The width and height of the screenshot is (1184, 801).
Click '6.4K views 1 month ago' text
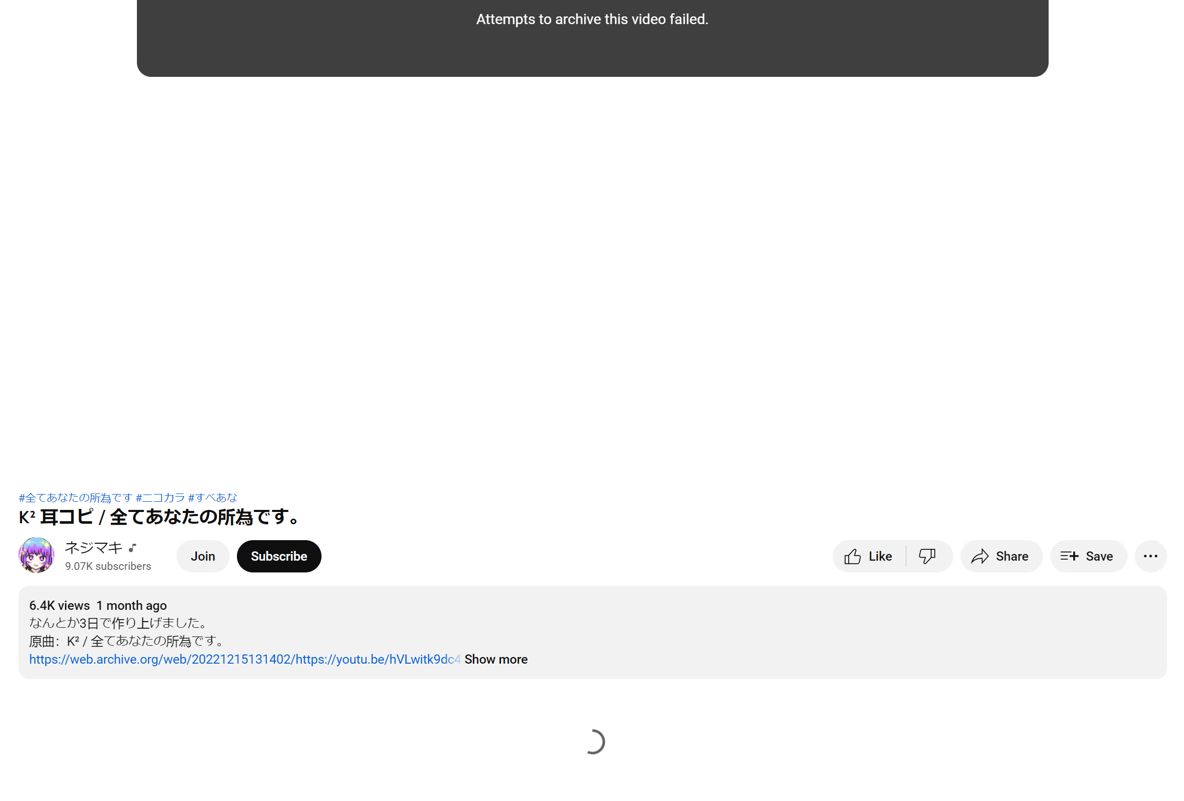98,605
